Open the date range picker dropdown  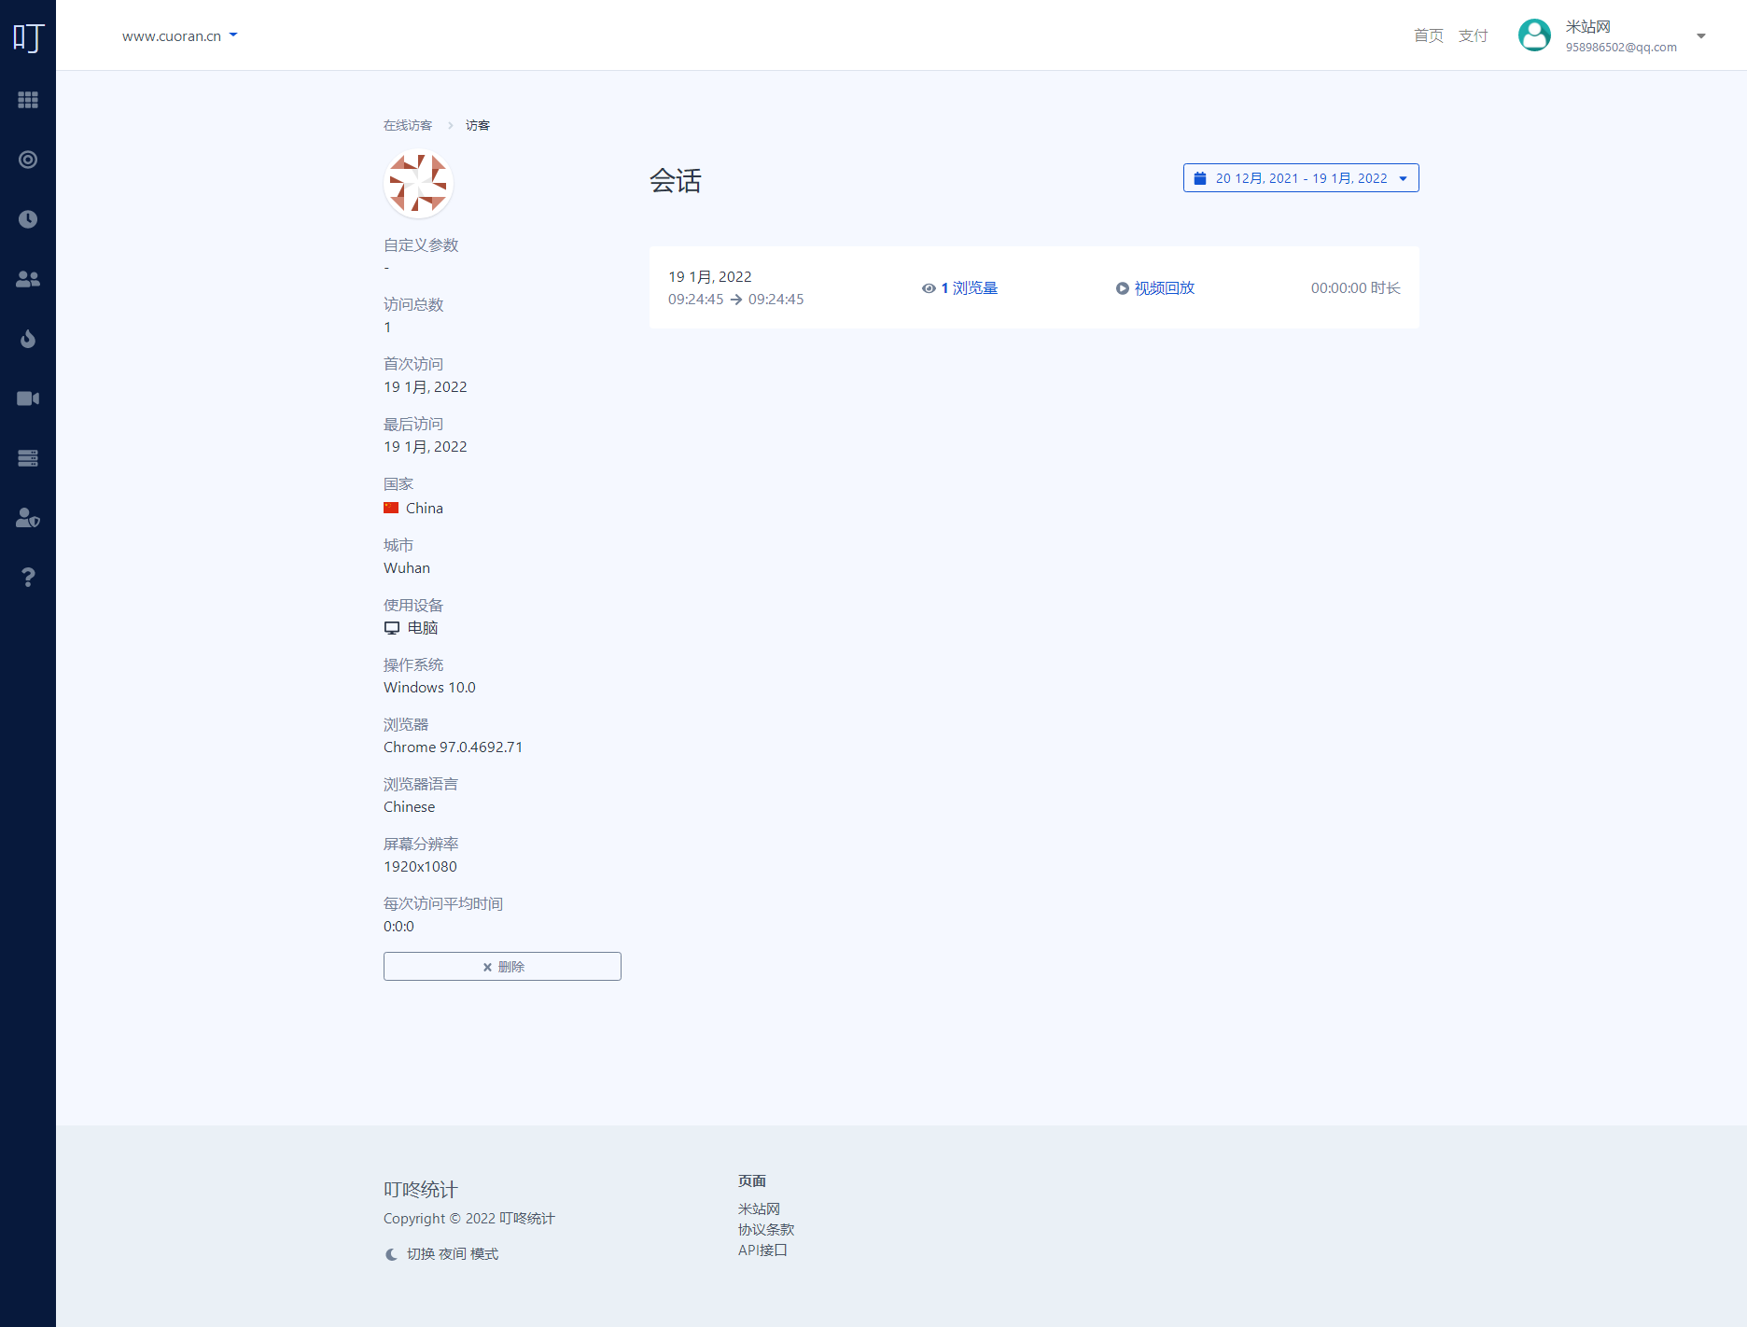point(1300,178)
